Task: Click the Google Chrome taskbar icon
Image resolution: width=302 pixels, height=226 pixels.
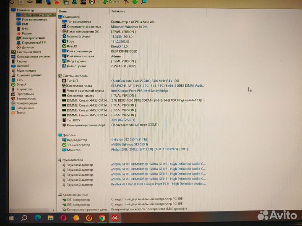Action: point(102,218)
